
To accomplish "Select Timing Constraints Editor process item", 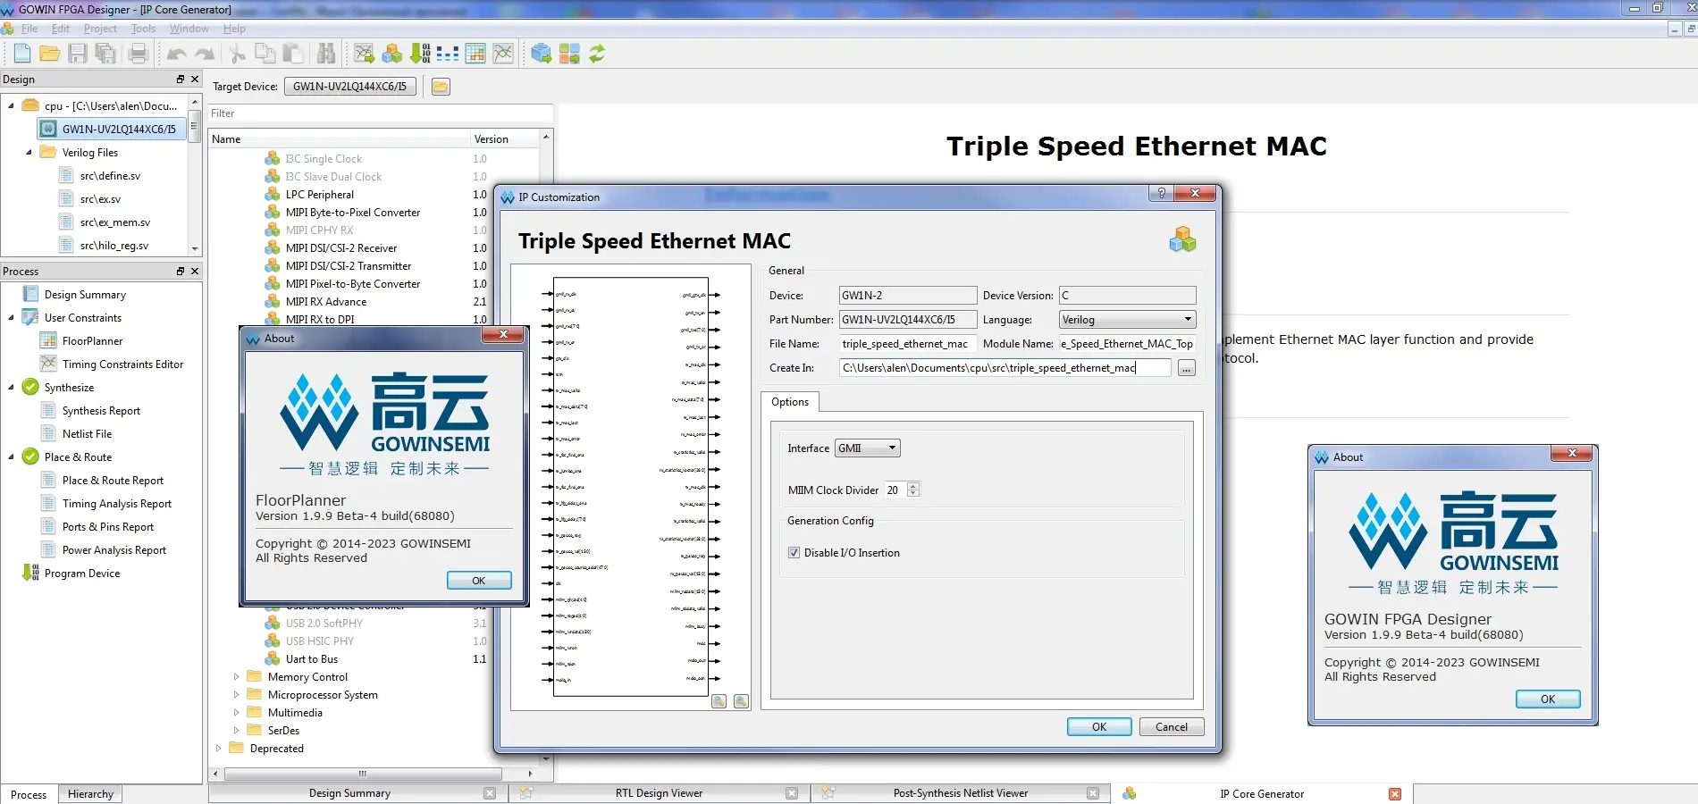I will (122, 364).
